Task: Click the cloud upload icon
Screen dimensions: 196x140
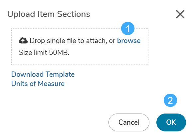Action: tap(23, 40)
